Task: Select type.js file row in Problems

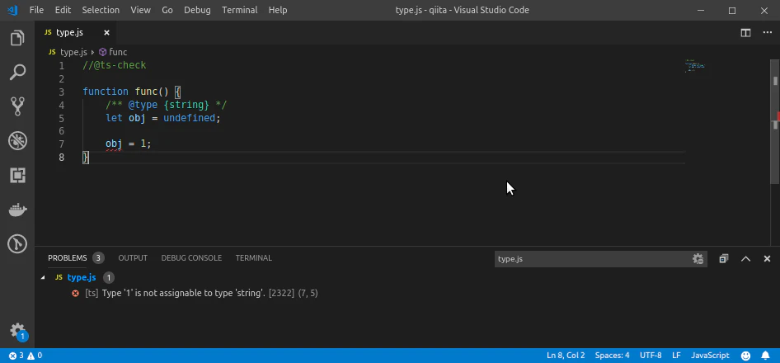Action: (x=407, y=277)
